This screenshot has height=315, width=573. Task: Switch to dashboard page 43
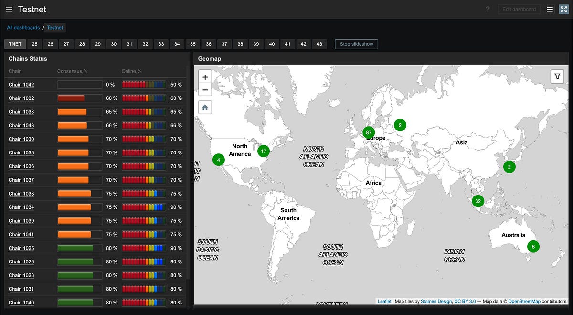(319, 44)
